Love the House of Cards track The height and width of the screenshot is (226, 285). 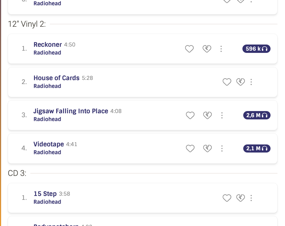227,82
